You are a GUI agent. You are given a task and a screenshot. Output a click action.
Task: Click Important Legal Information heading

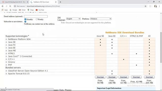109,88
